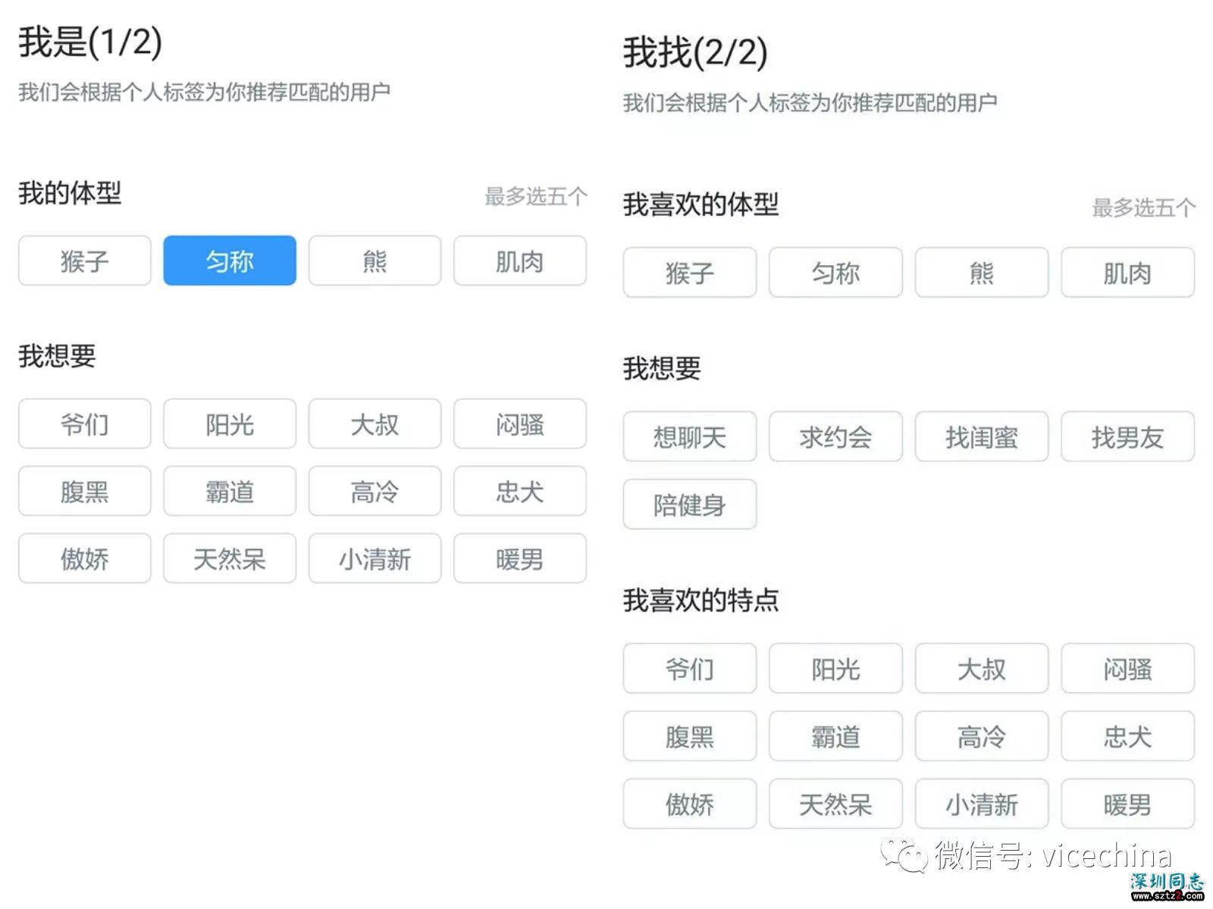Choose the 大叔 tag on page 1

(x=374, y=424)
